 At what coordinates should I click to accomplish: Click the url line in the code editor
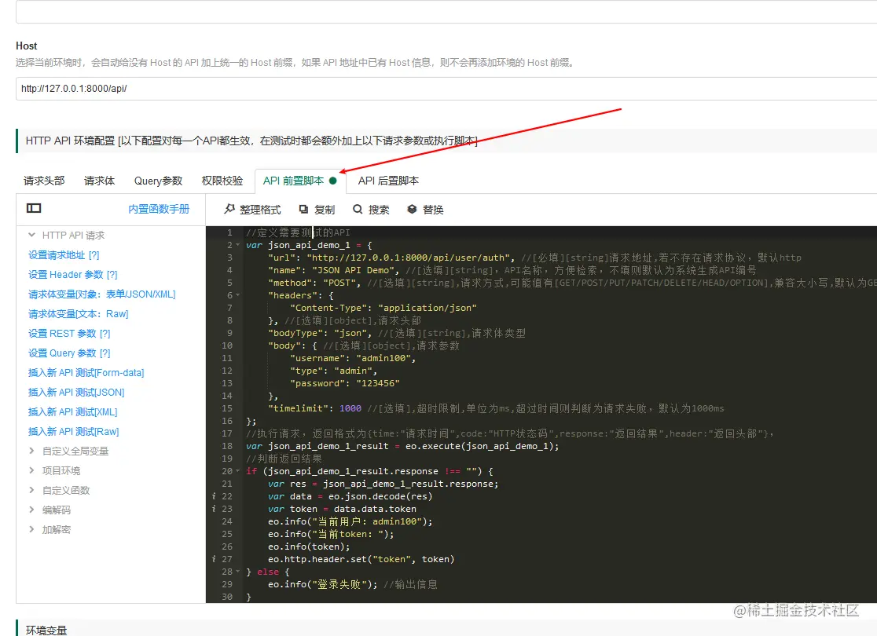point(534,258)
